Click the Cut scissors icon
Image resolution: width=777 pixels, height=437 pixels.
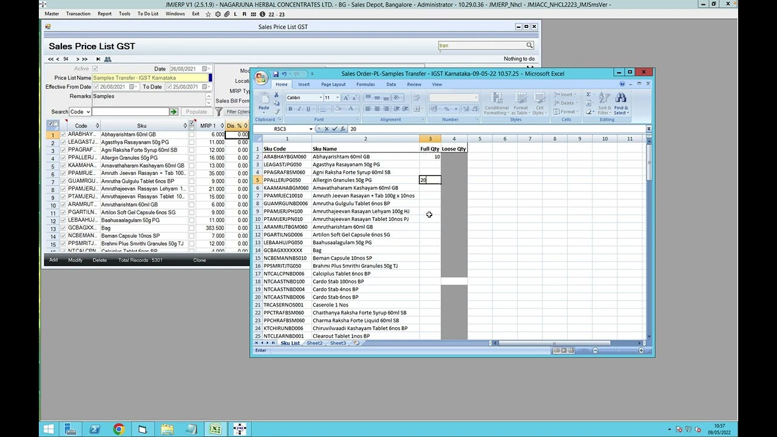pyautogui.click(x=276, y=96)
